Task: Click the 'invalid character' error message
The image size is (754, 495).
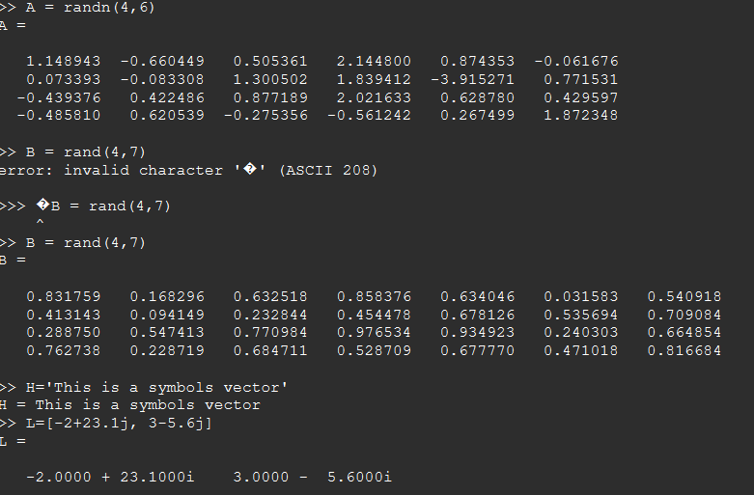Action: tap(145, 170)
